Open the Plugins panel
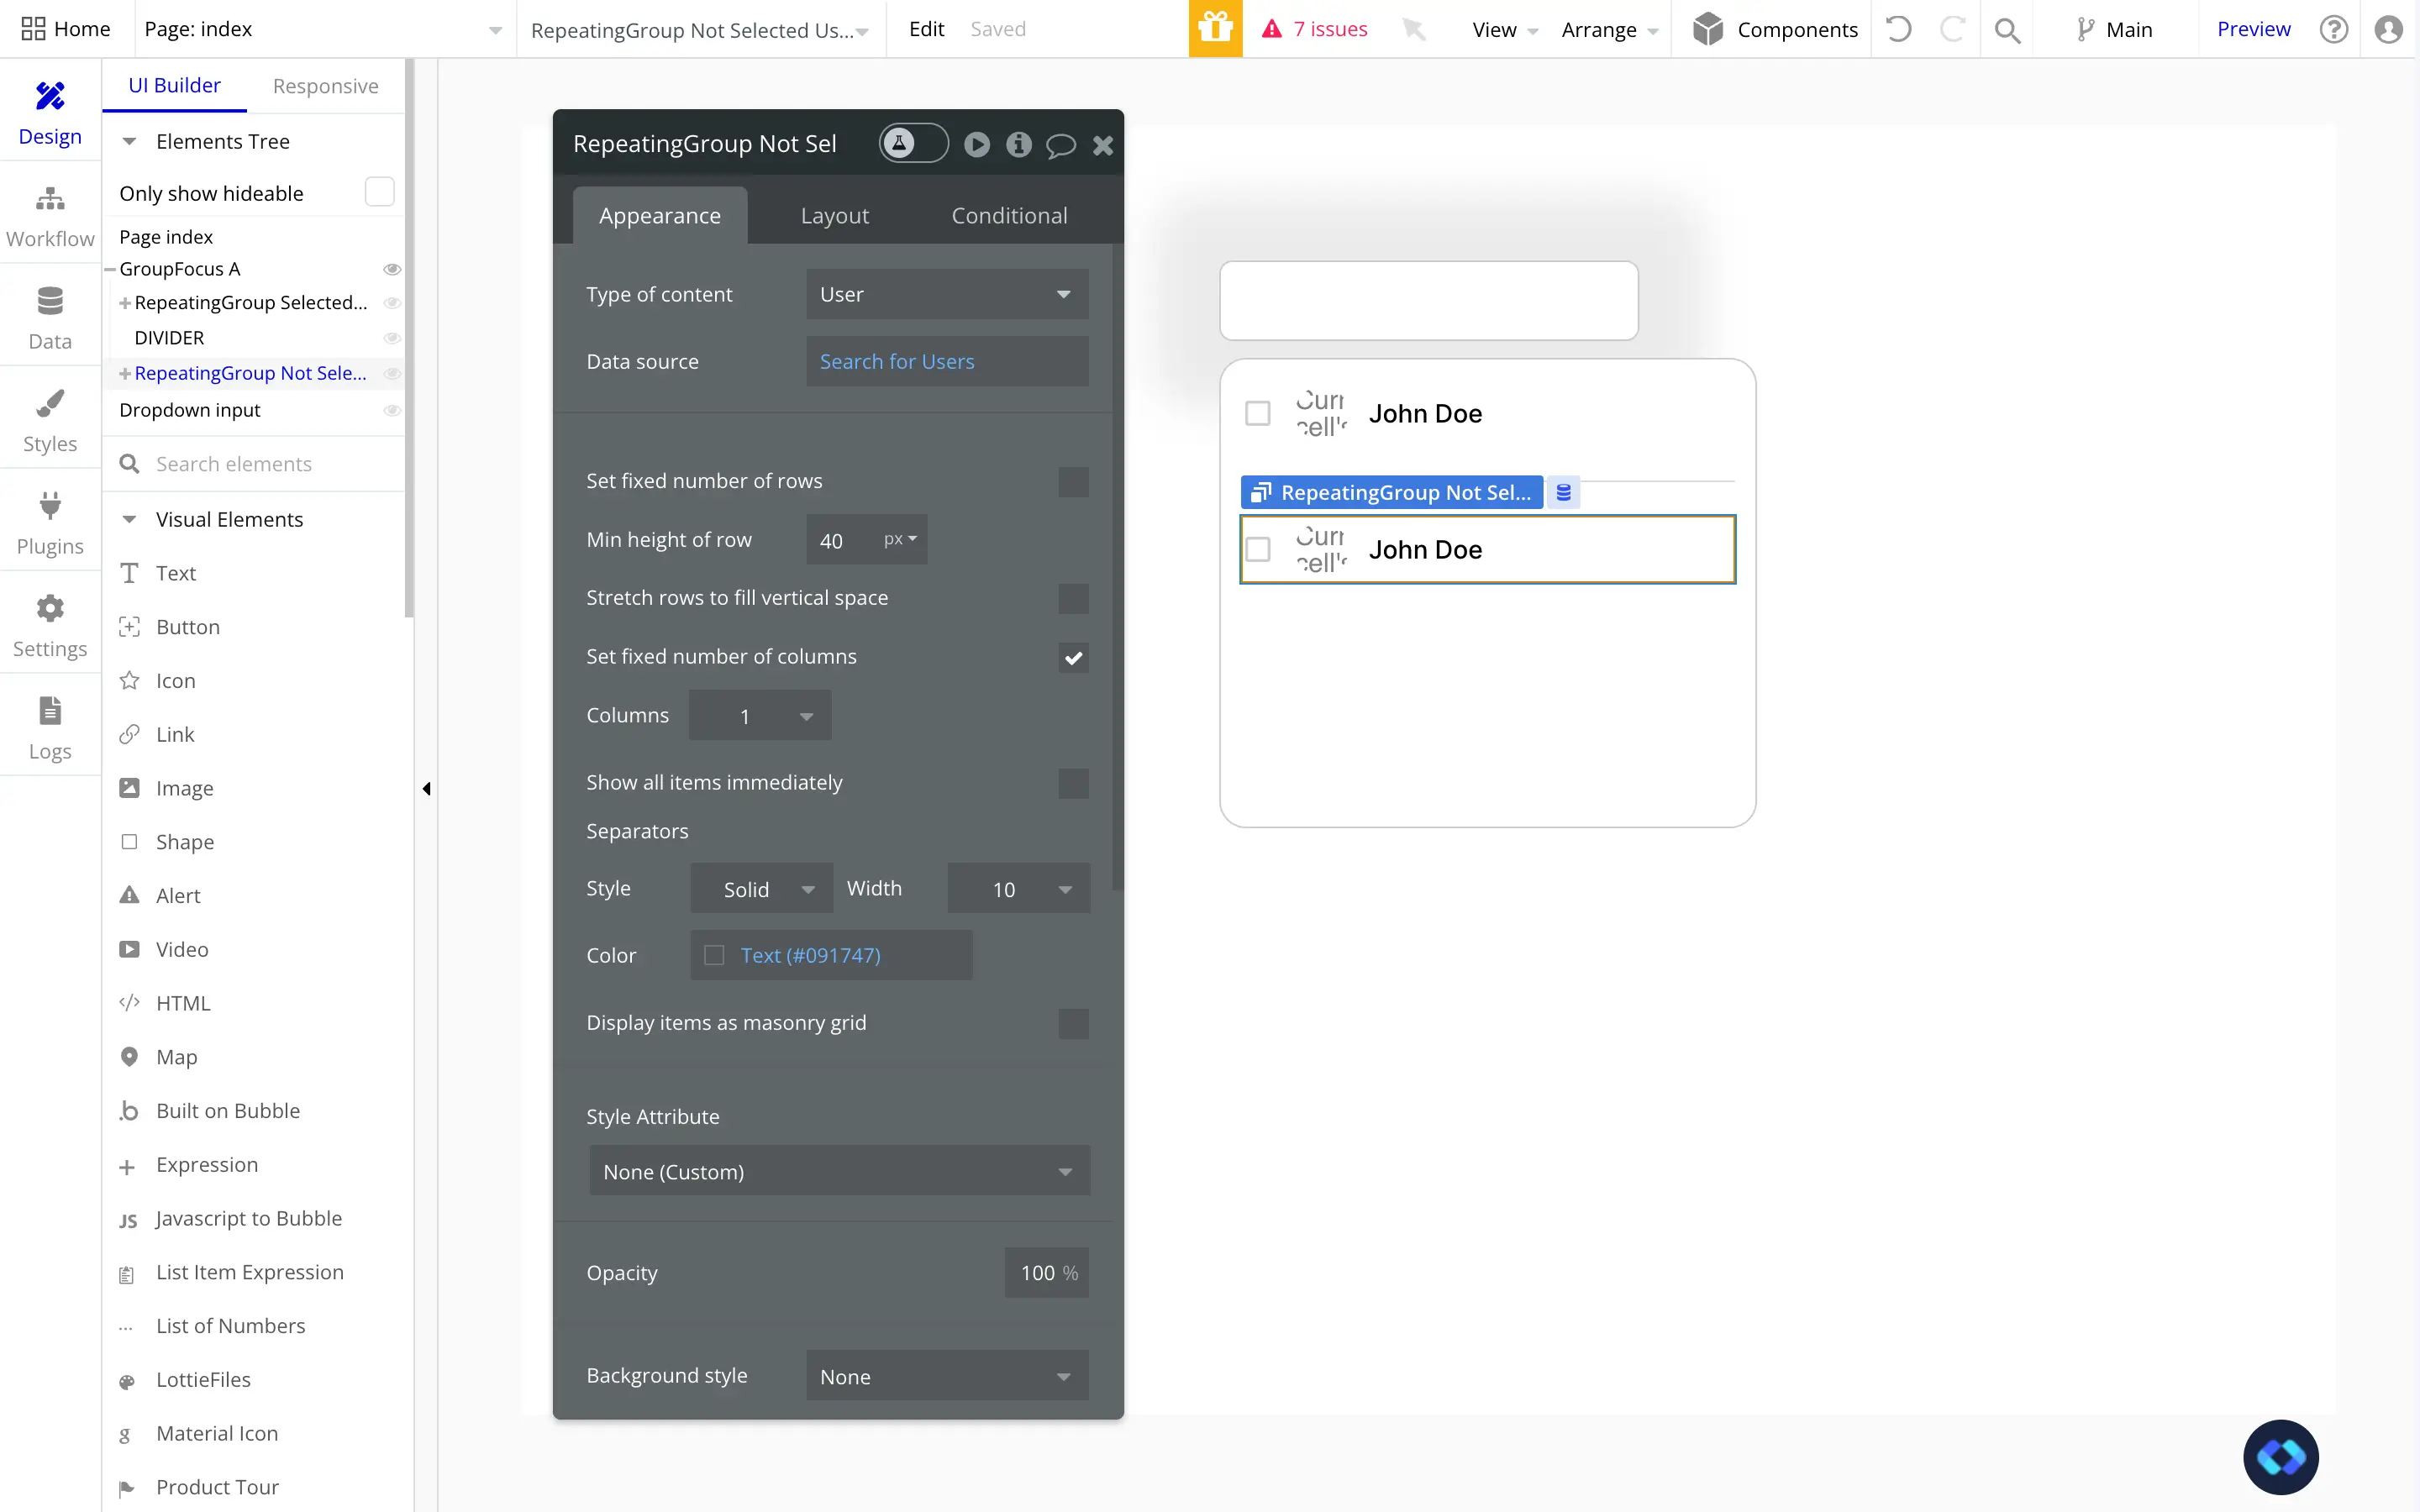The width and height of the screenshot is (2420, 1512). tap(50, 520)
